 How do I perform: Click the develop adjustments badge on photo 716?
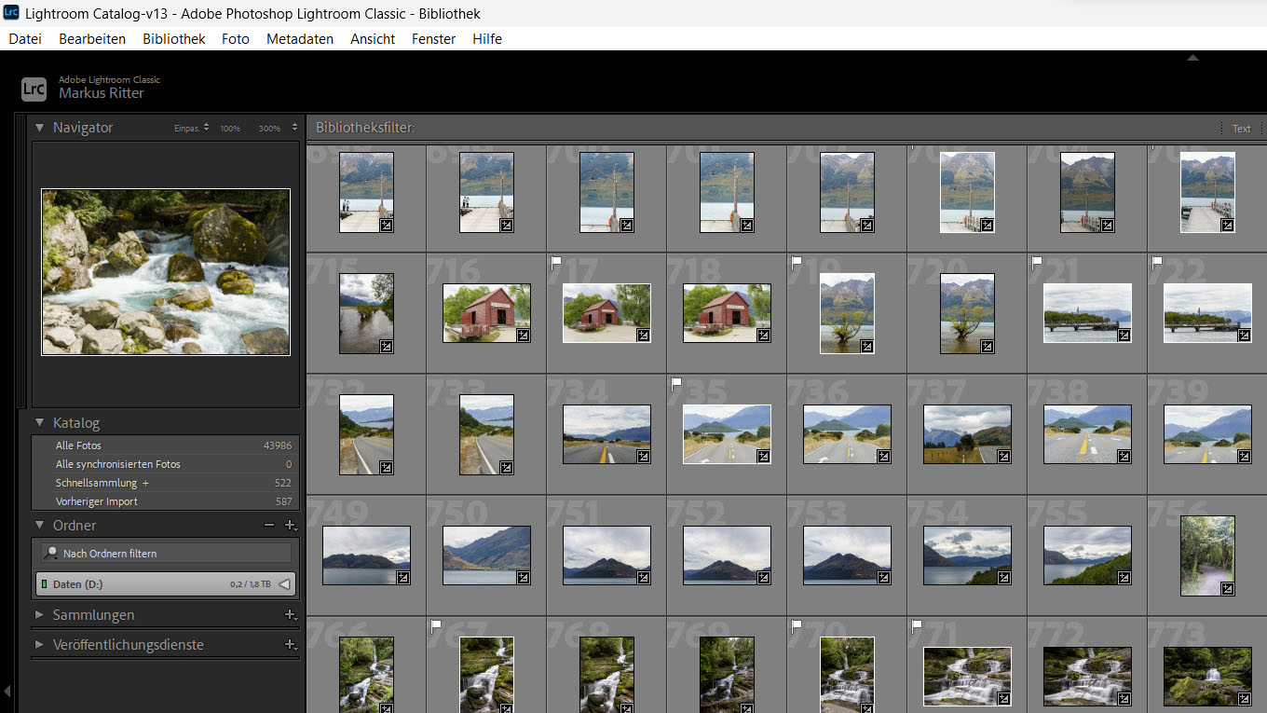tap(523, 336)
